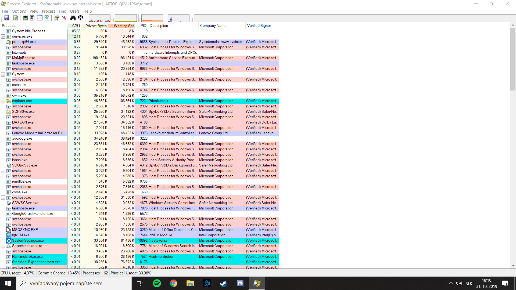This screenshot has width=516, height=290.
Task: Select the SystemSettings.exe process
Action: pos(140,241)
